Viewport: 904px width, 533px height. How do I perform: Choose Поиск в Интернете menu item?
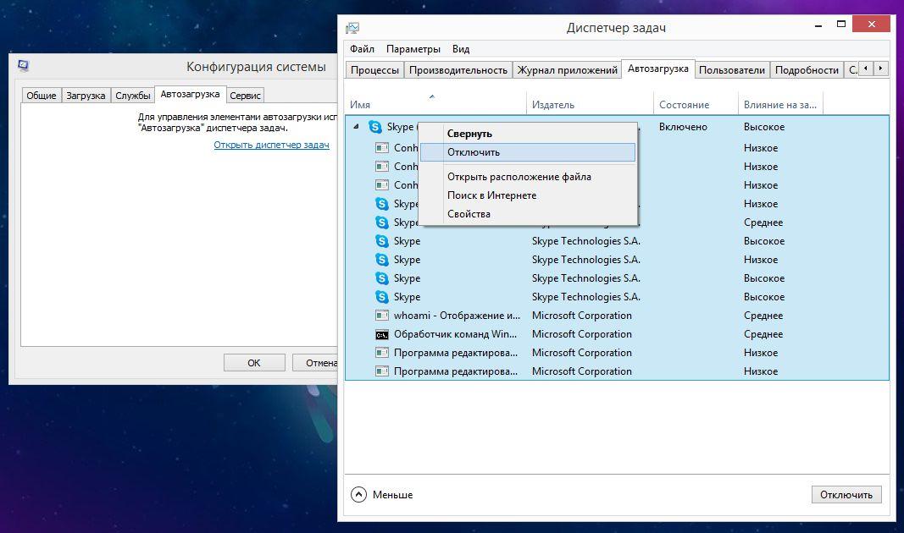528,195
